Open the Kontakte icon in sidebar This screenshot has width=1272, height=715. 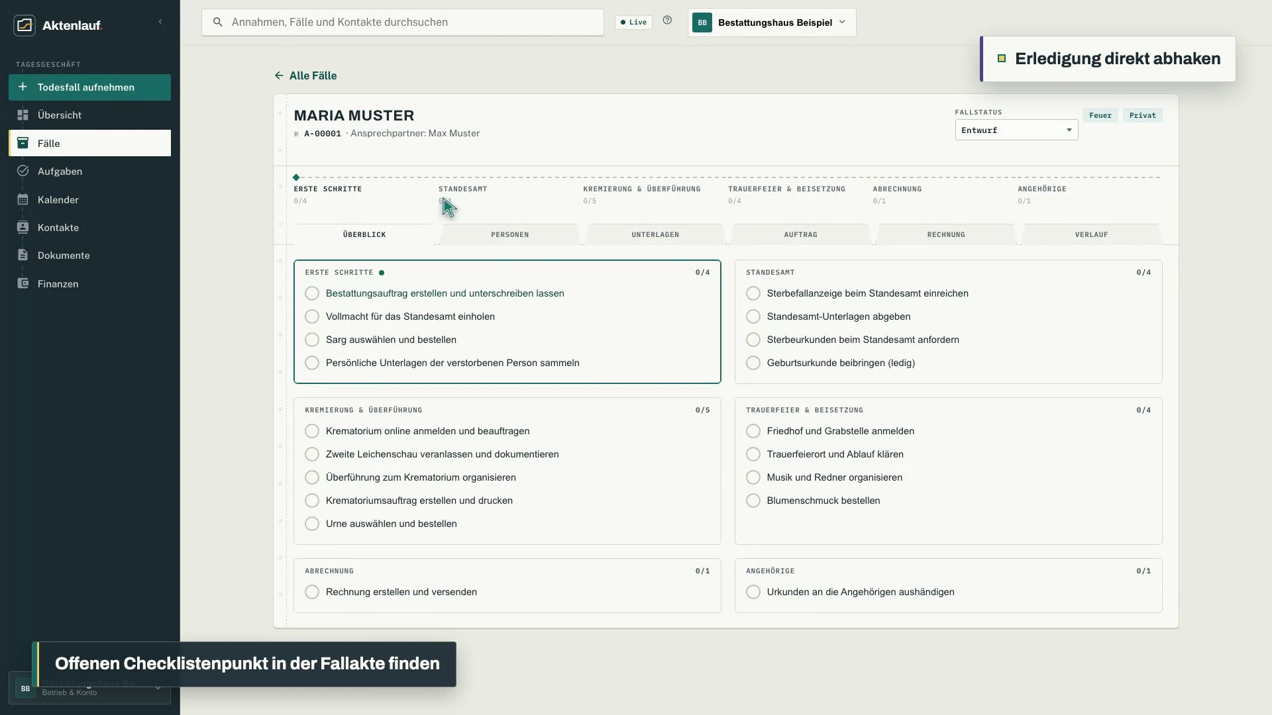[x=23, y=227]
